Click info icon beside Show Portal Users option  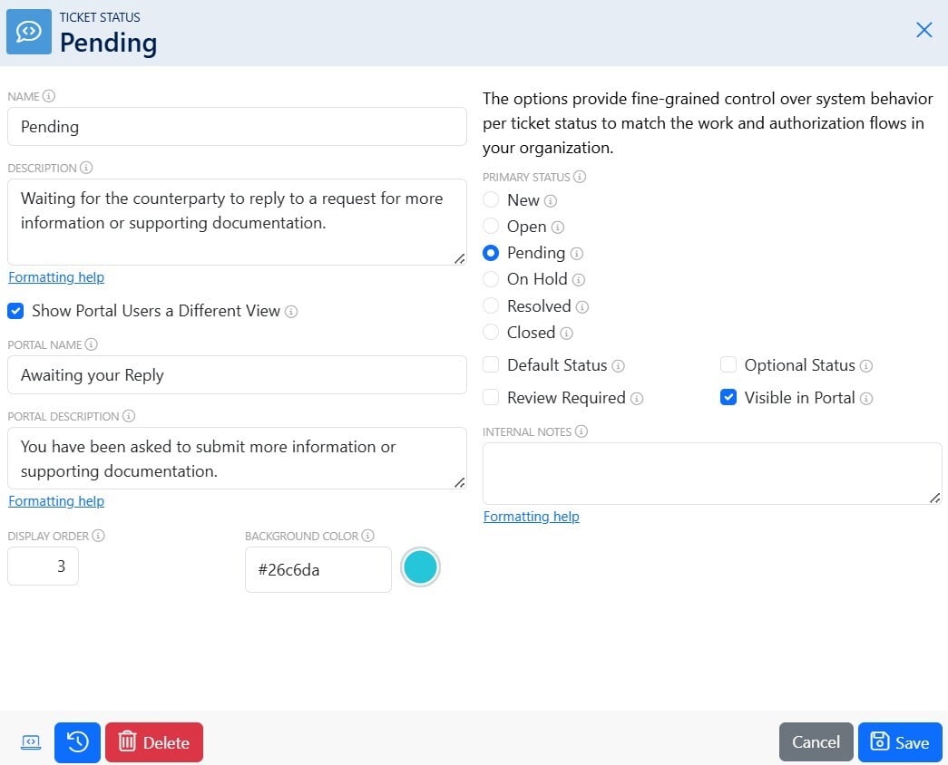(291, 312)
